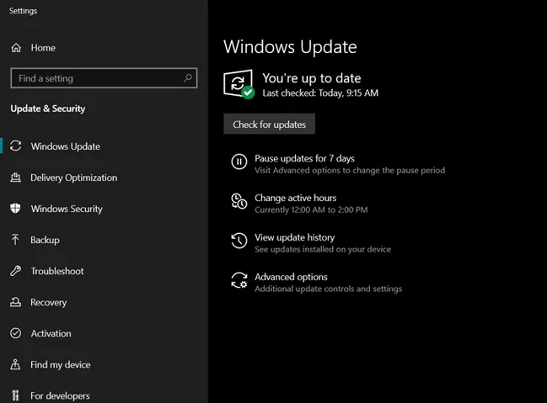This screenshot has width=547, height=403.
Task: Click the Find my device icon
Action: point(15,364)
